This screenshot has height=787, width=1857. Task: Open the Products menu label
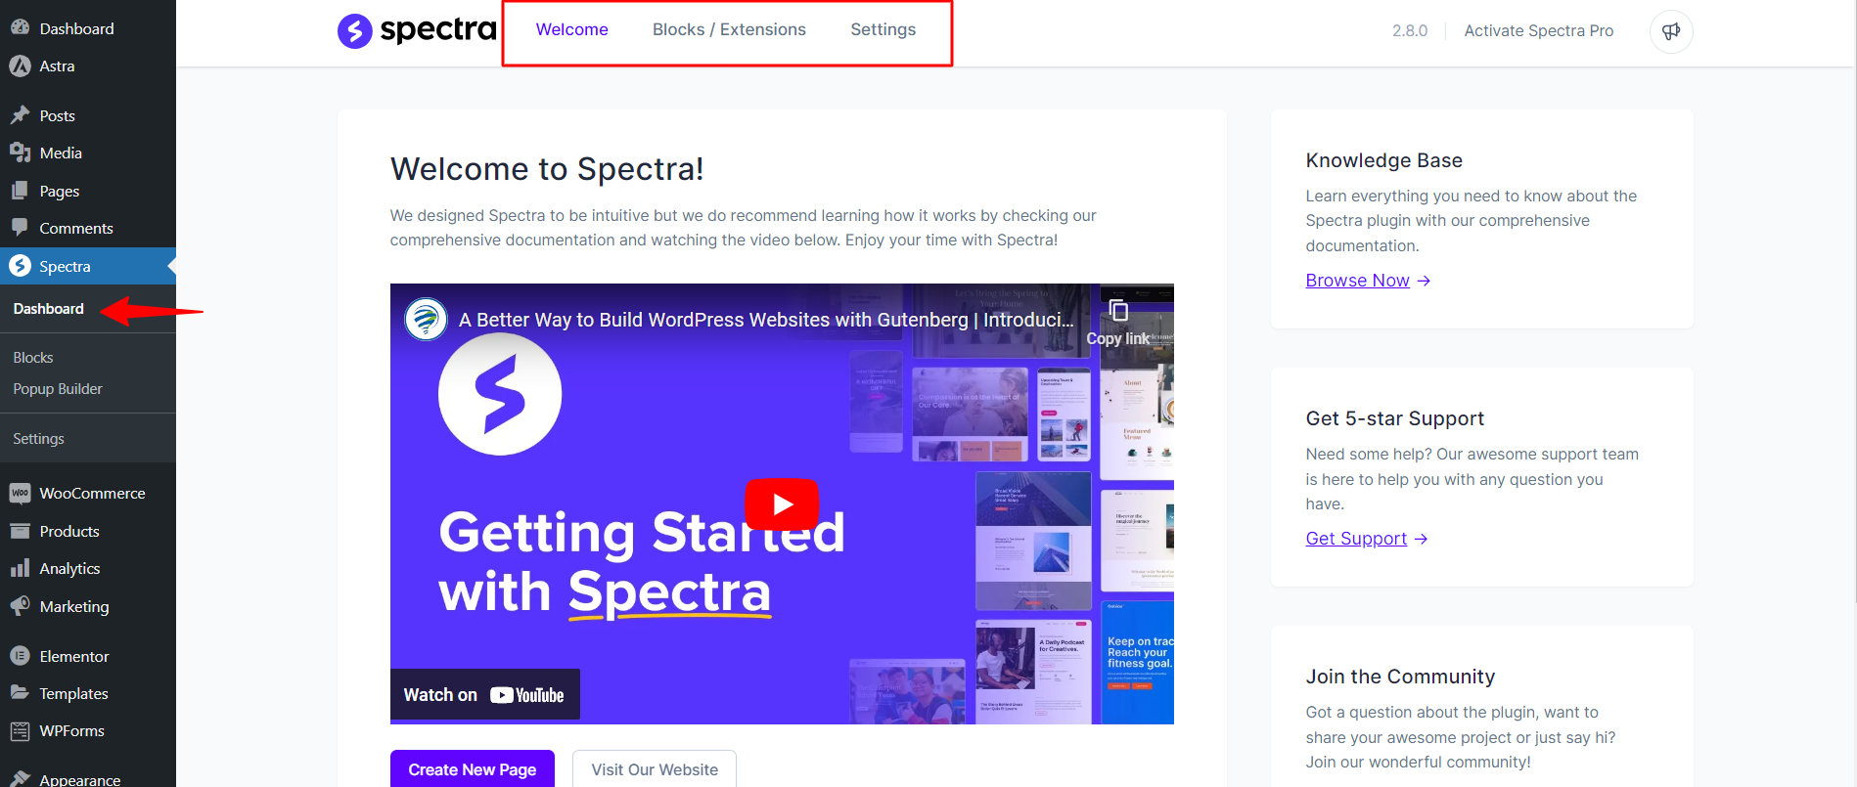point(69,531)
